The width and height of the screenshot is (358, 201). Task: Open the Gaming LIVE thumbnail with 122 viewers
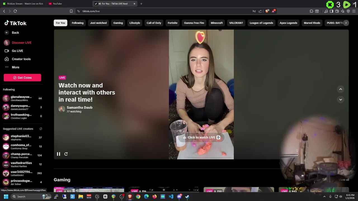[89, 190]
